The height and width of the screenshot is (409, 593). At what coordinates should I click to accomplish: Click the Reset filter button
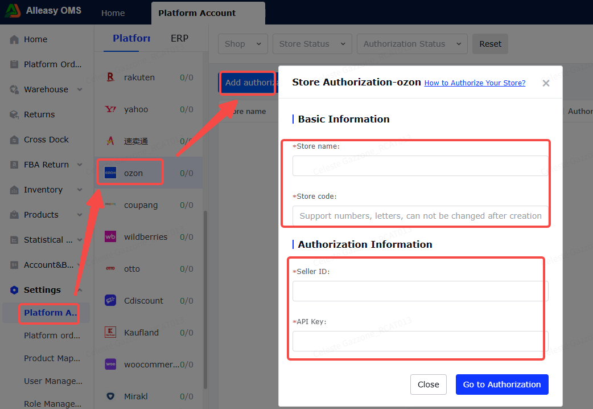[x=490, y=44]
